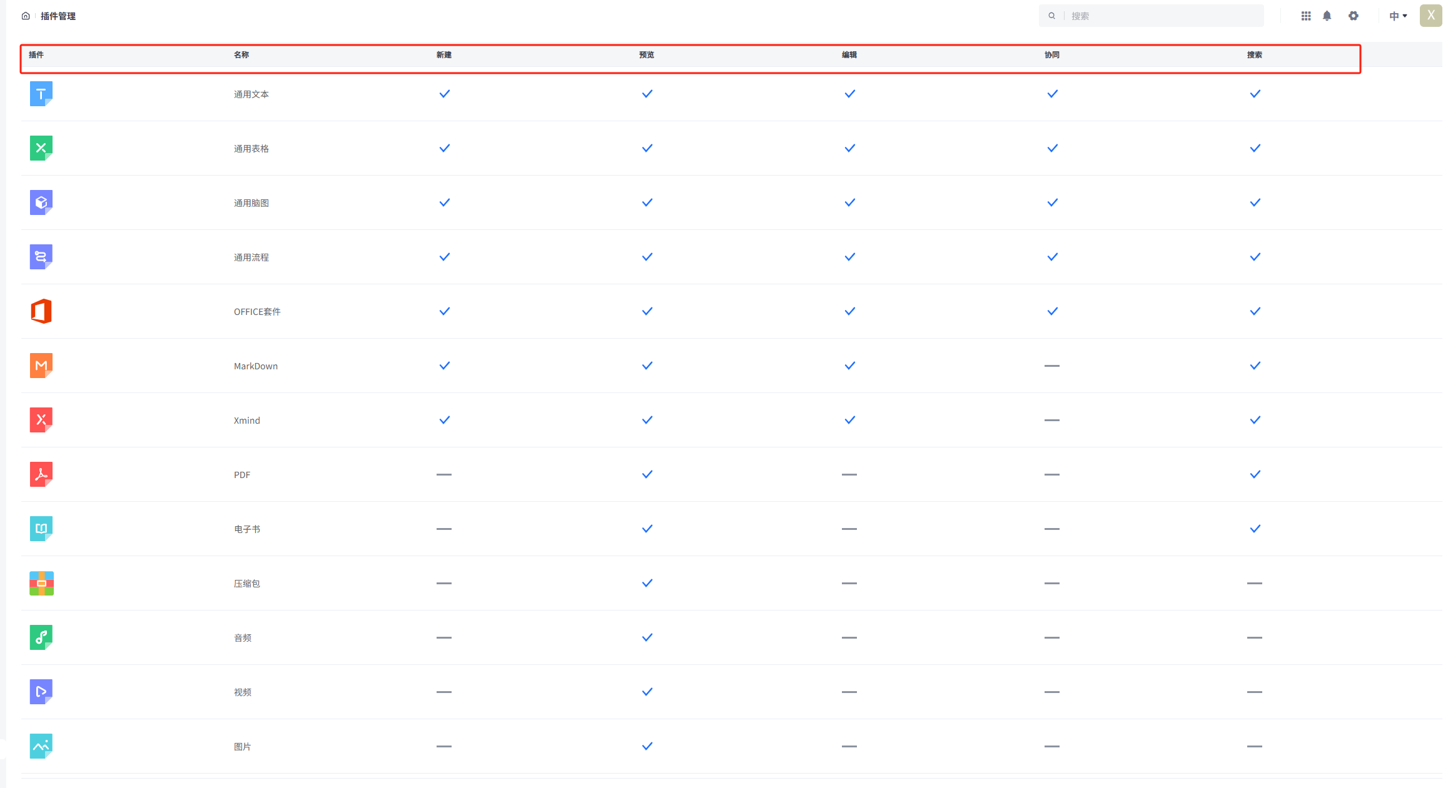The height and width of the screenshot is (788, 1453).
Task: Click 新建 checkmark for MarkDown
Action: 445,366
